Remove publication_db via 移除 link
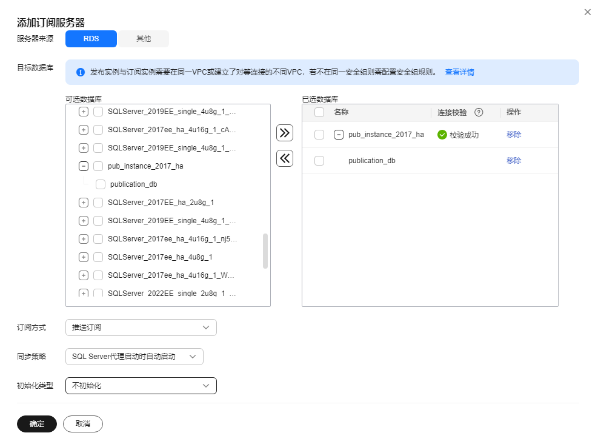601x447 pixels. click(514, 161)
